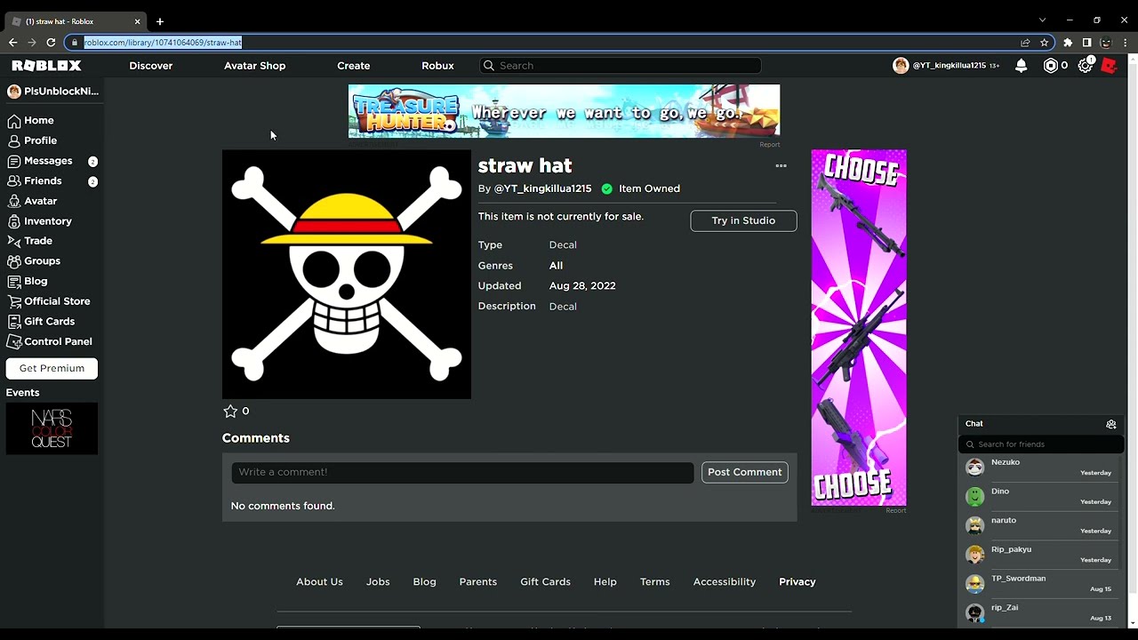Bookmark this page with the star icon
Image resolution: width=1138 pixels, height=640 pixels.
click(x=1045, y=42)
